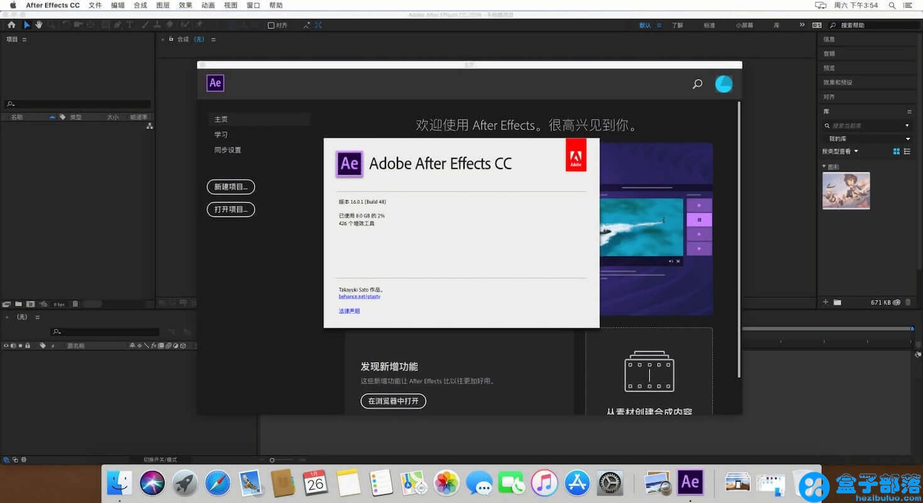The width and height of the screenshot is (923, 503).
Task: Open the 文件 menu
Action: [95, 5]
